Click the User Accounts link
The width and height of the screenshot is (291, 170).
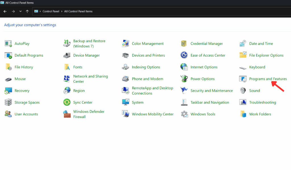click(26, 114)
